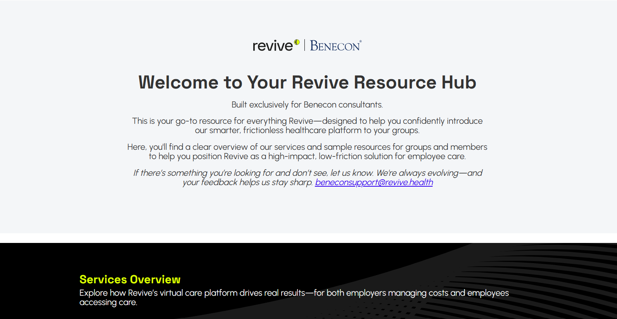This screenshot has width=617, height=319.
Task: Click the paragraph beginning 'This is your go-to resource'
Action: pos(307,126)
